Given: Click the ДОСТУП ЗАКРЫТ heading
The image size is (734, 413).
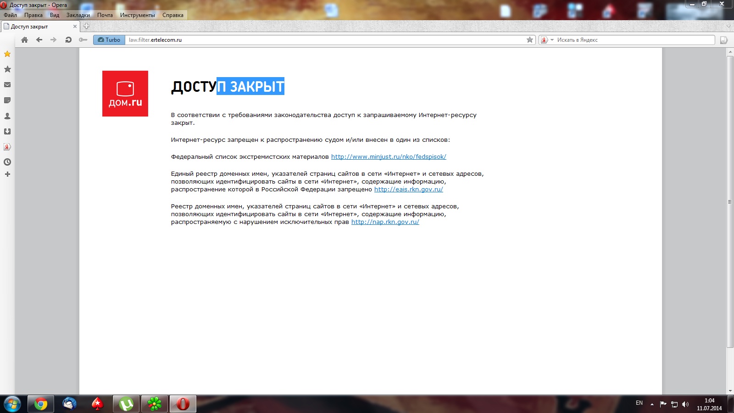Looking at the screenshot, I should tap(228, 86).
